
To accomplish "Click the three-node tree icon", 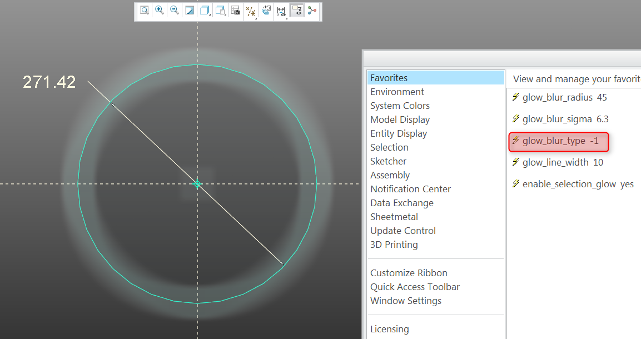I will [x=312, y=11].
